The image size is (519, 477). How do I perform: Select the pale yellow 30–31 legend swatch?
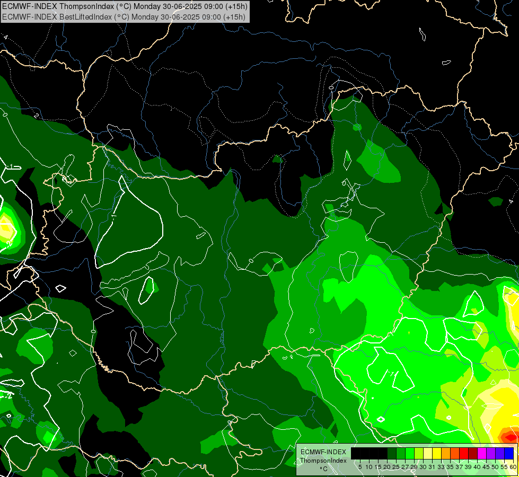click(x=428, y=453)
